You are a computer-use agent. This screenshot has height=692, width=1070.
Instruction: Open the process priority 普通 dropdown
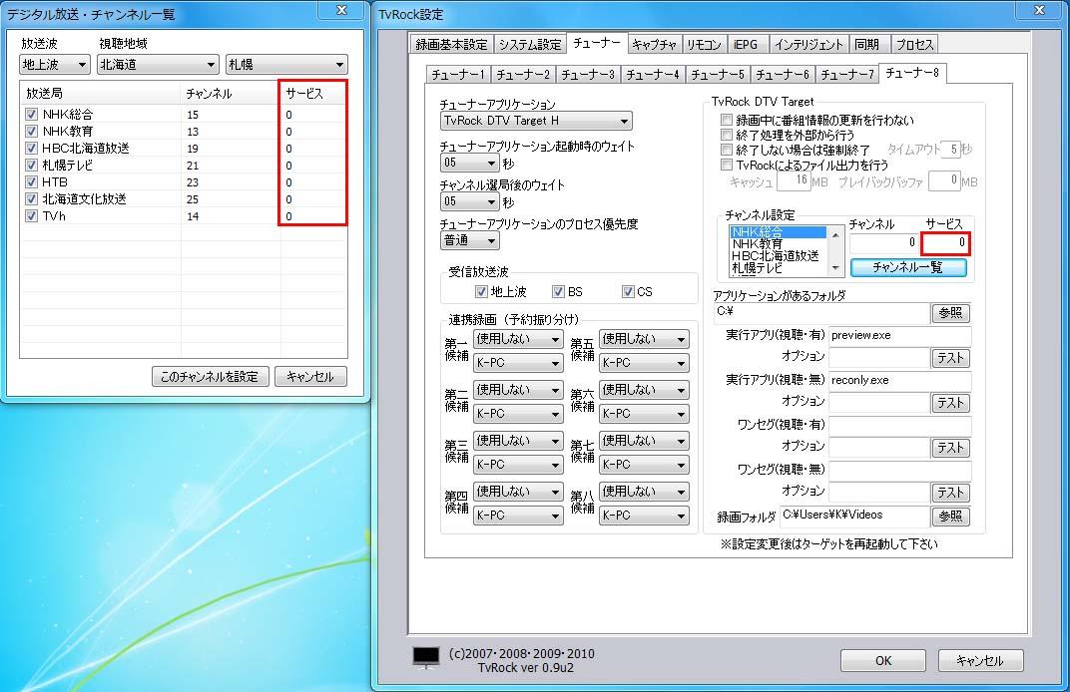point(470,240)
